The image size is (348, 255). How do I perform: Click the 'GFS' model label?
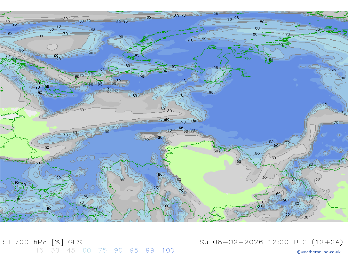click(x=75, y=242)
